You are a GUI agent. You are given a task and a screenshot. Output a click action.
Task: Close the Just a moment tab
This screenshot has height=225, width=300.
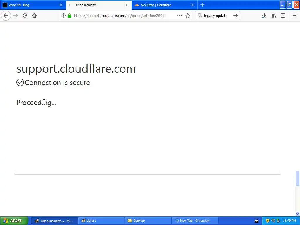[127, 5]
